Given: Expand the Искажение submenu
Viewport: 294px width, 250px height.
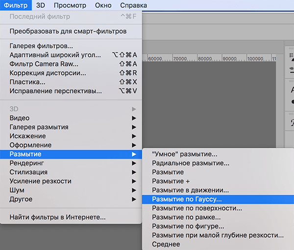Looking at the screenshot, I should 71,136.
